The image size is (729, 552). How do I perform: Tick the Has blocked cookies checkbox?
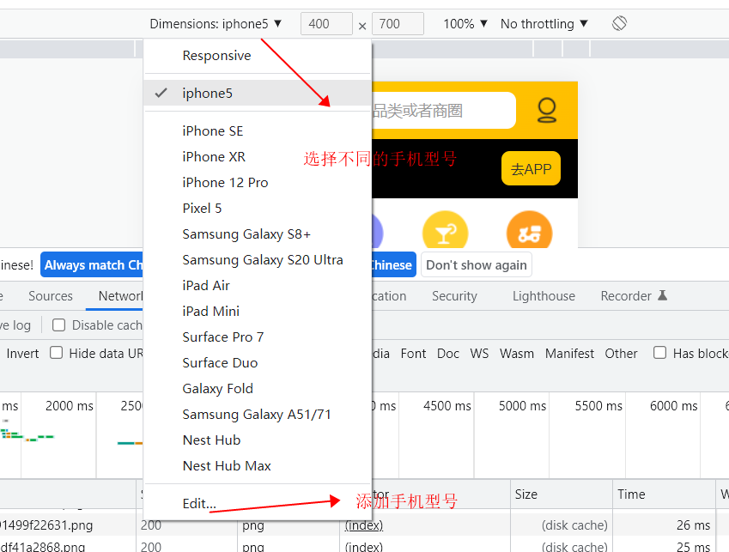659,353
